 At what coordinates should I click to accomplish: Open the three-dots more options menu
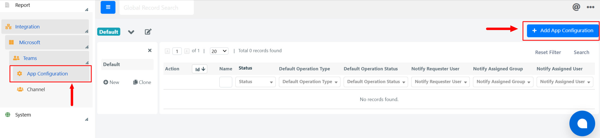pyautogui.click(x=590, y=7)
